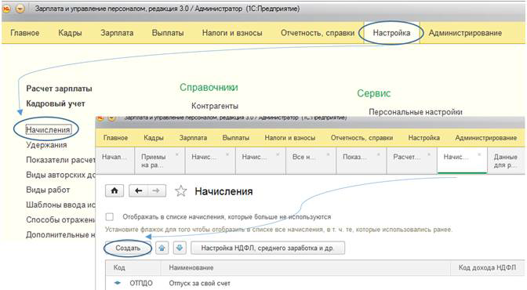The height and width of the screenshot is (290, 527).
Task: Open the Персональные настройки link
Action: (x=416, y=112)
